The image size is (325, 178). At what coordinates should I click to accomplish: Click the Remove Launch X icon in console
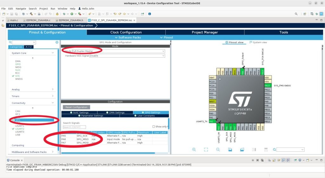point(257,160)
